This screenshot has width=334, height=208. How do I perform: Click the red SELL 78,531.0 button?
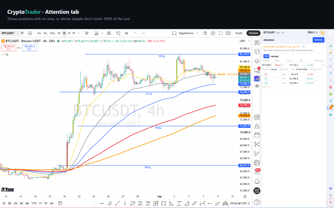[9, 48]
